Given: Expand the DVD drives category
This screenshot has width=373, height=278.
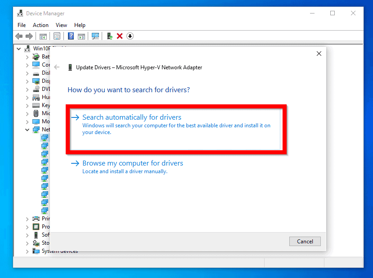Looking at the screenshot, I should (27, 90).
